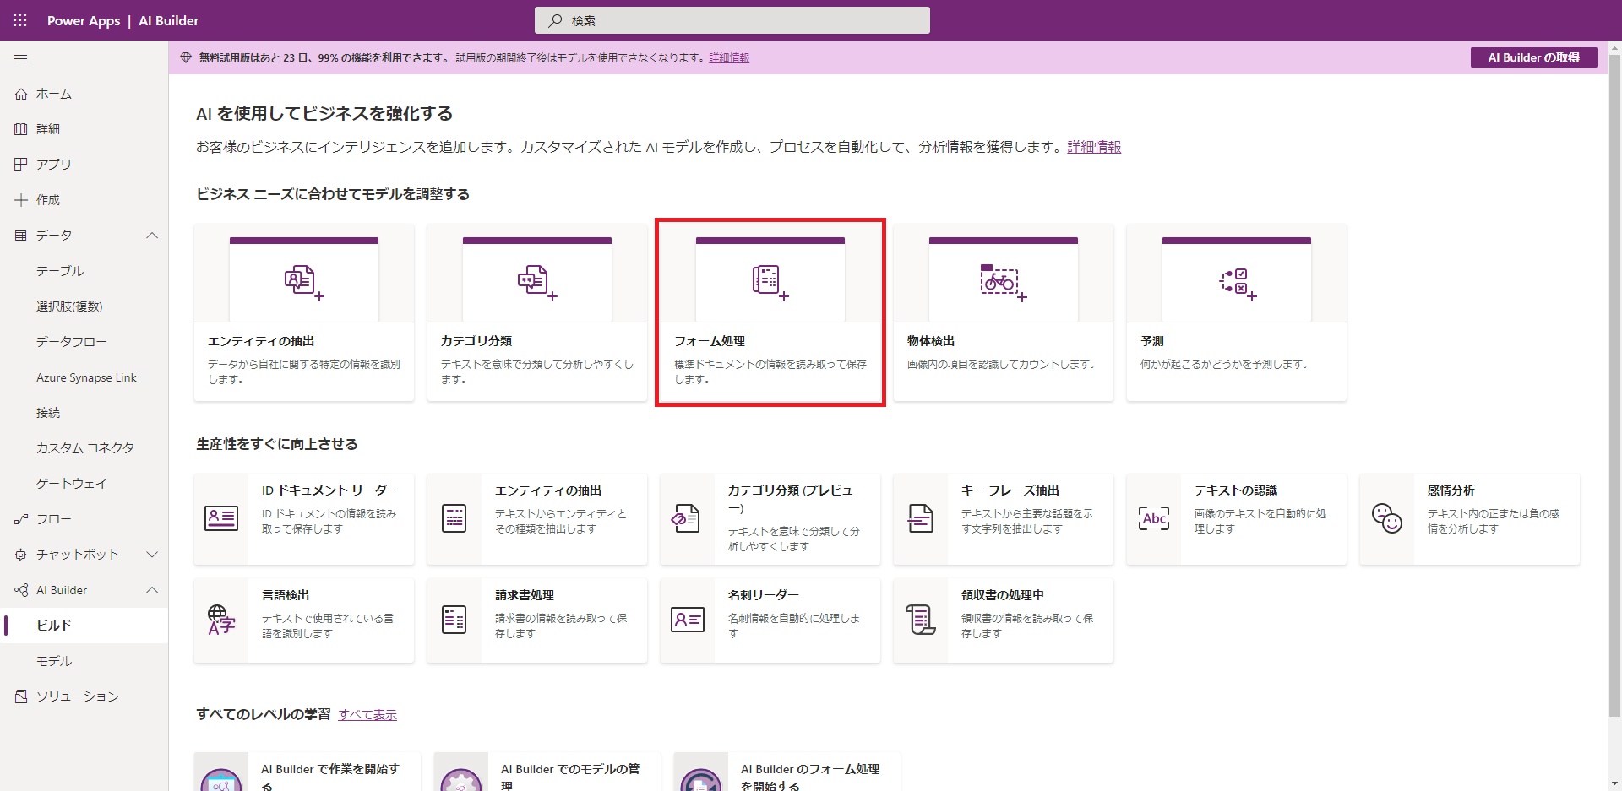This screenshot has width=1622, height=791.
Task: Click the 領収書の処理中 receipt icon
Action: pos(921,620)
